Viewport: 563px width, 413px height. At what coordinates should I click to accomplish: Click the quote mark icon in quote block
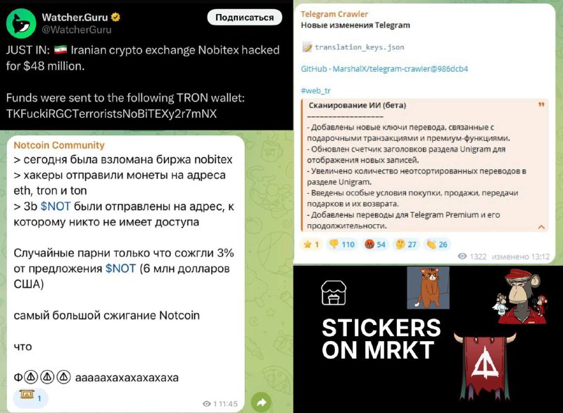pos(541,104)
